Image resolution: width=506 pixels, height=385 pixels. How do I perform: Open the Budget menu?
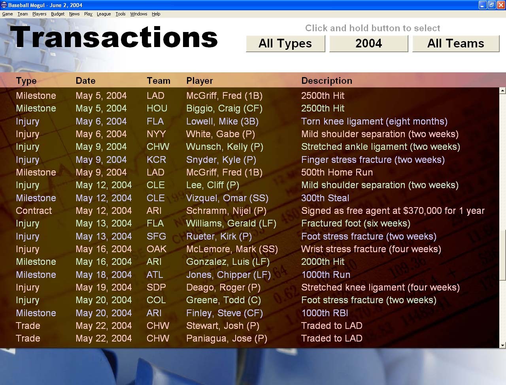click(58, 14)
